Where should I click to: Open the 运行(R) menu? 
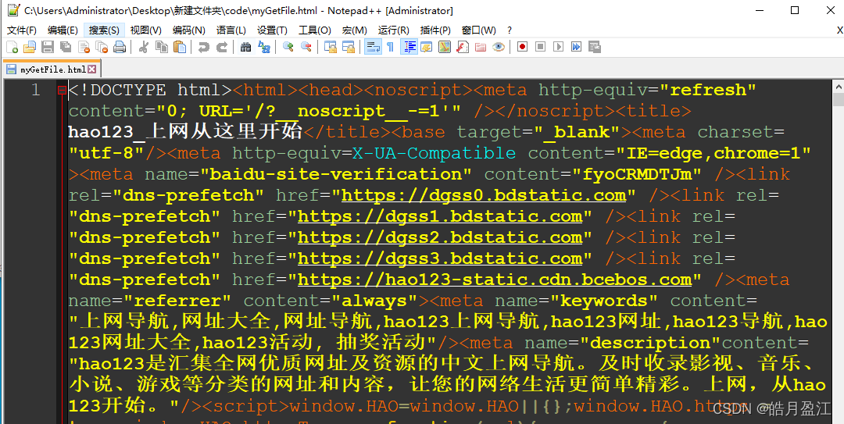pos(393,30)
